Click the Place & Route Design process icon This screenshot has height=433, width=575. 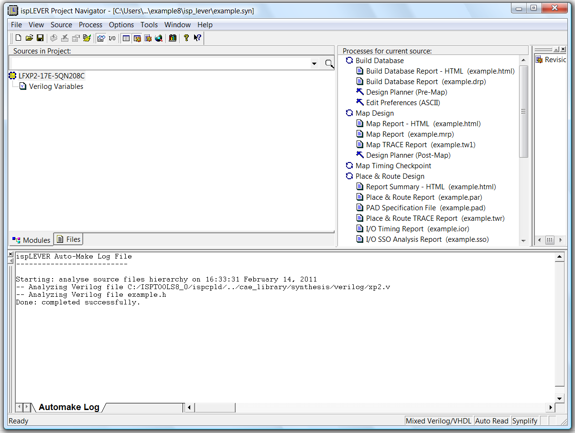(349, 176)
